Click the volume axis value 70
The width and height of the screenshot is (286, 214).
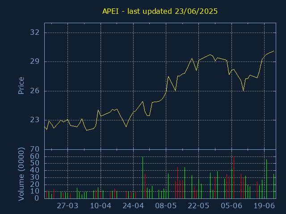click(x=35, y=149)
